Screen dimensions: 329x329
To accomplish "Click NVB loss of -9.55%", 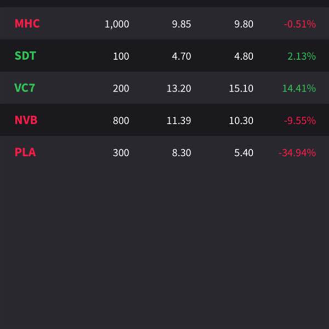I will click(x=300, y=121).
